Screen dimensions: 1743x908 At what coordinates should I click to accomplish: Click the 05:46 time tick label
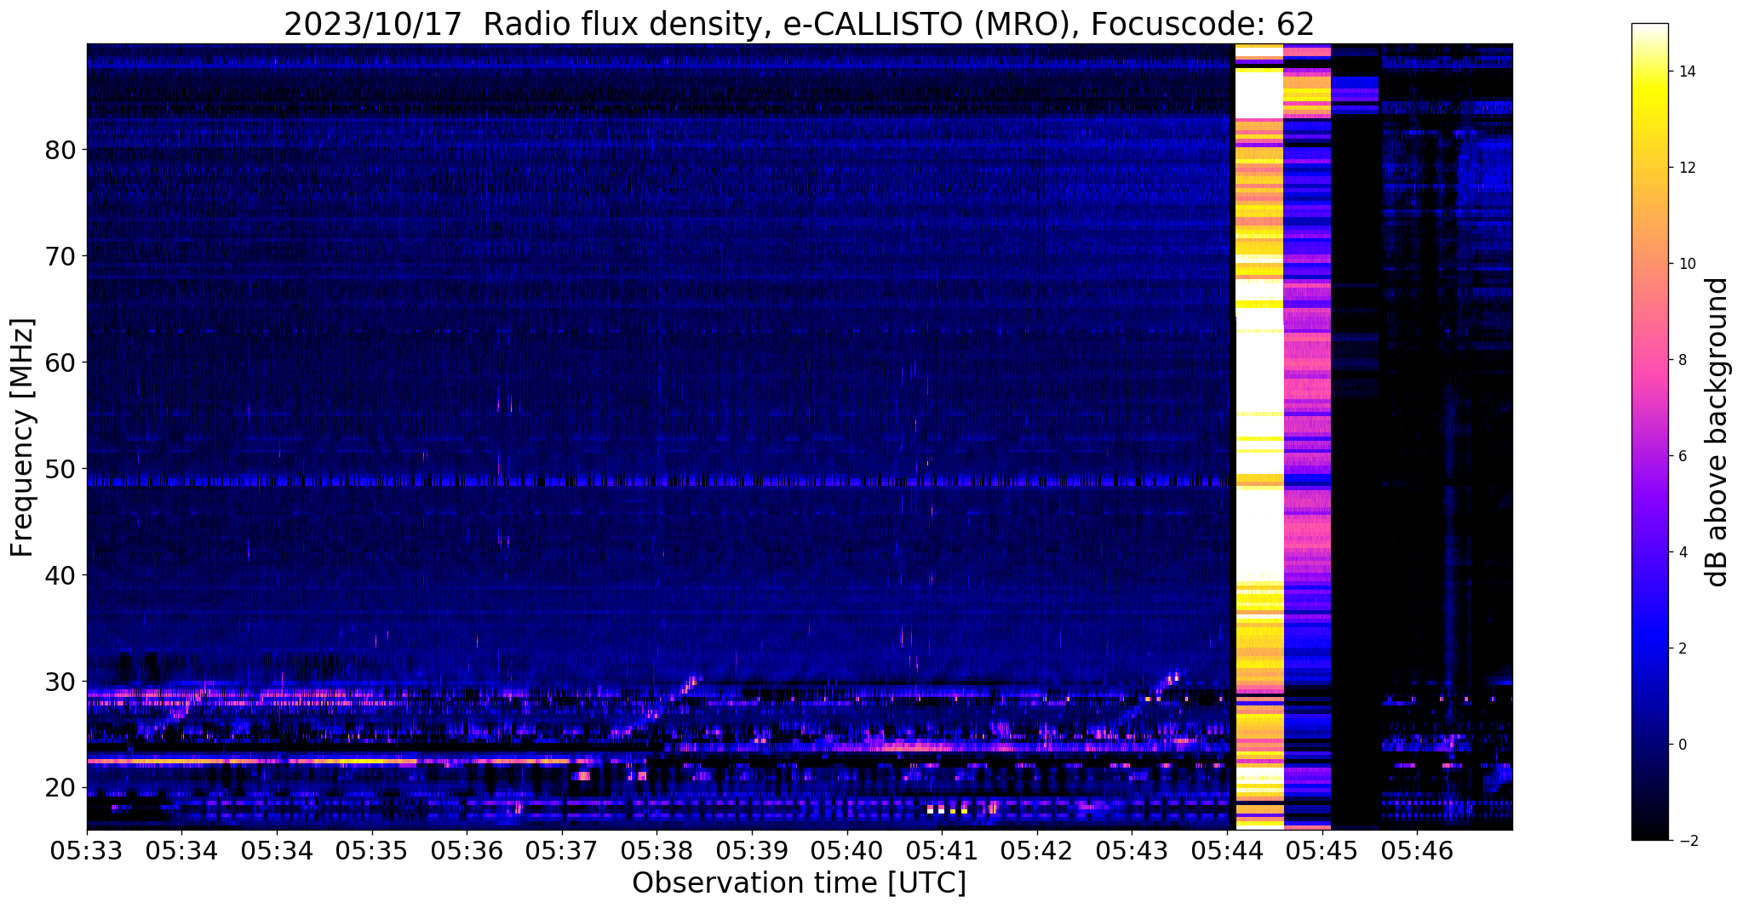(x=1417, y=849)
